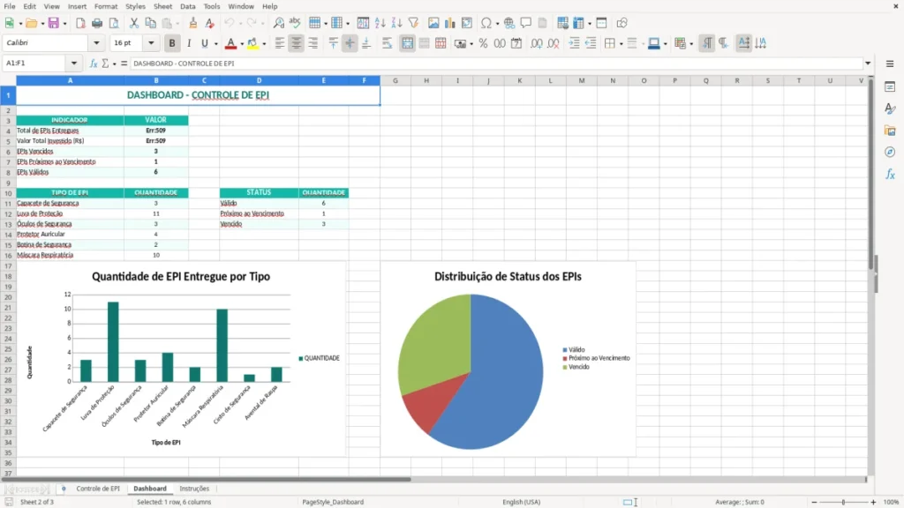Apply the yellow background color swatch

[x=252, y=43]
